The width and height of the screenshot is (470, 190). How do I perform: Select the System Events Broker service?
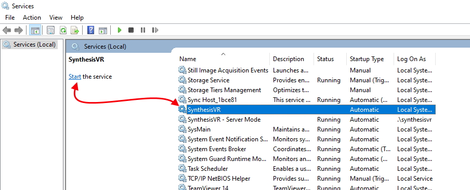pyautogui.click(x=217, y=149)
